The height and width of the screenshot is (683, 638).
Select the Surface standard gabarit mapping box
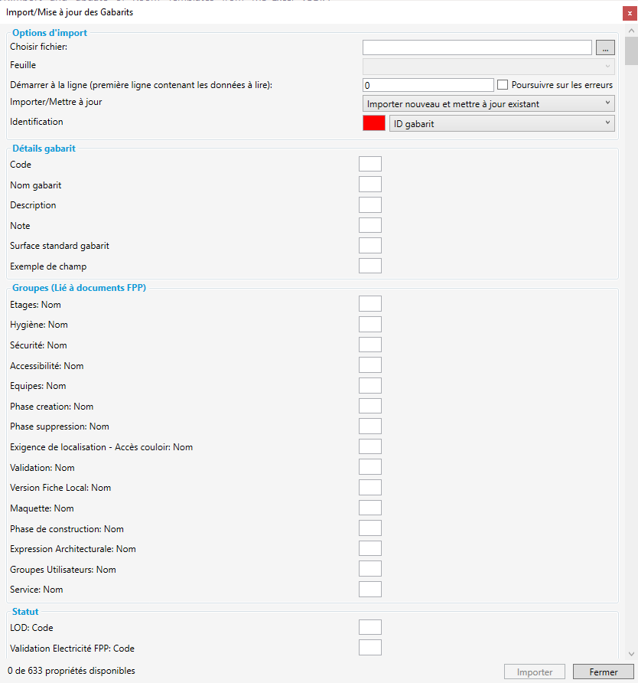pyautogui.click(x=370, y=246)
